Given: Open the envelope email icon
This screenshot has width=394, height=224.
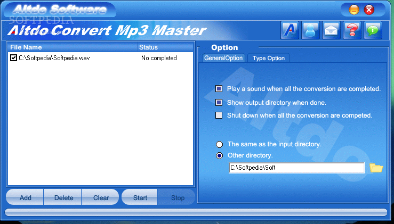Looking at the screenshot, I should click(x=331, y=30).
